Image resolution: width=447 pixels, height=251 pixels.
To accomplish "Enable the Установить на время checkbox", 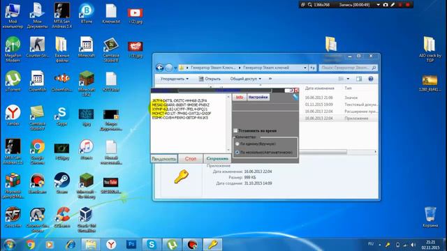I will 235,130.
